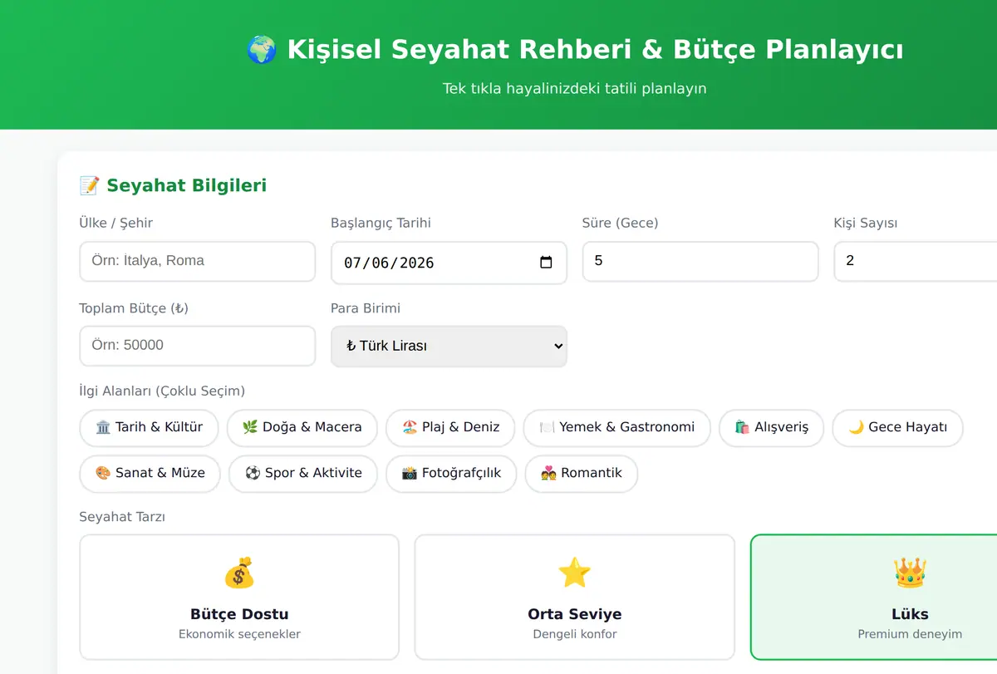The image size is (997, 674).
Task: Click the money bag icon on Bütçe Dostu
Action: (x=239, y=573)
